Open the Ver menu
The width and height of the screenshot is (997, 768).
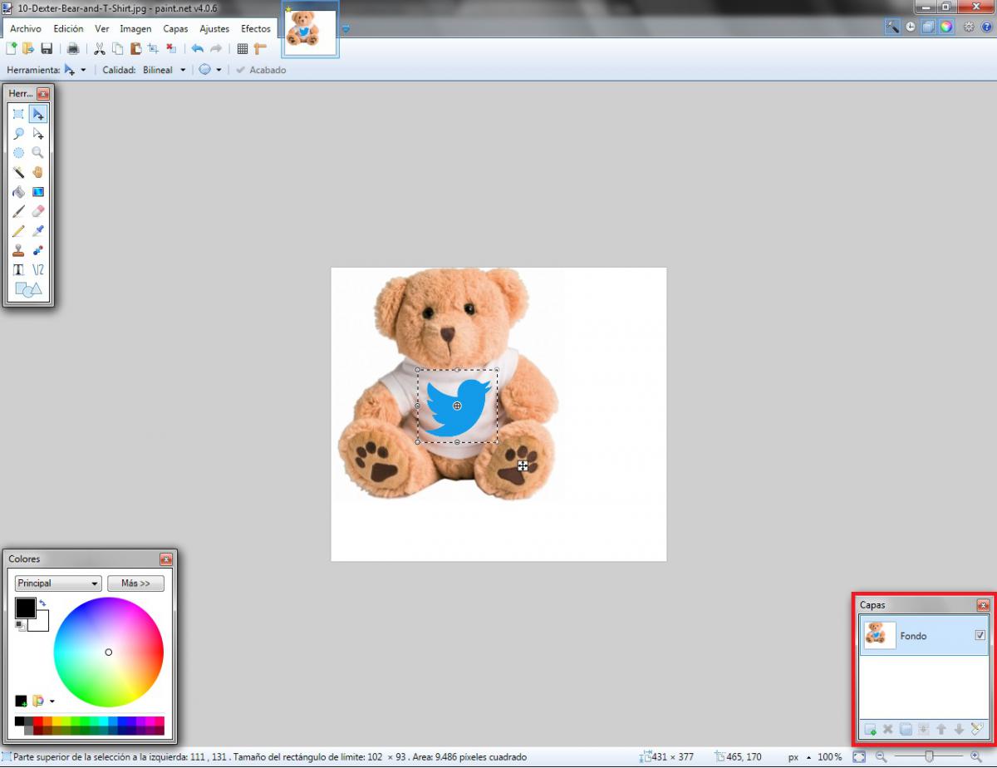101,28
